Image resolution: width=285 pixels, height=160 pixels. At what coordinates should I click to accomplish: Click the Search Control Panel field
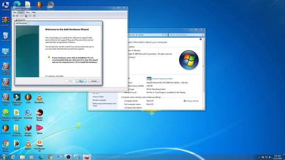pos(186,35)
